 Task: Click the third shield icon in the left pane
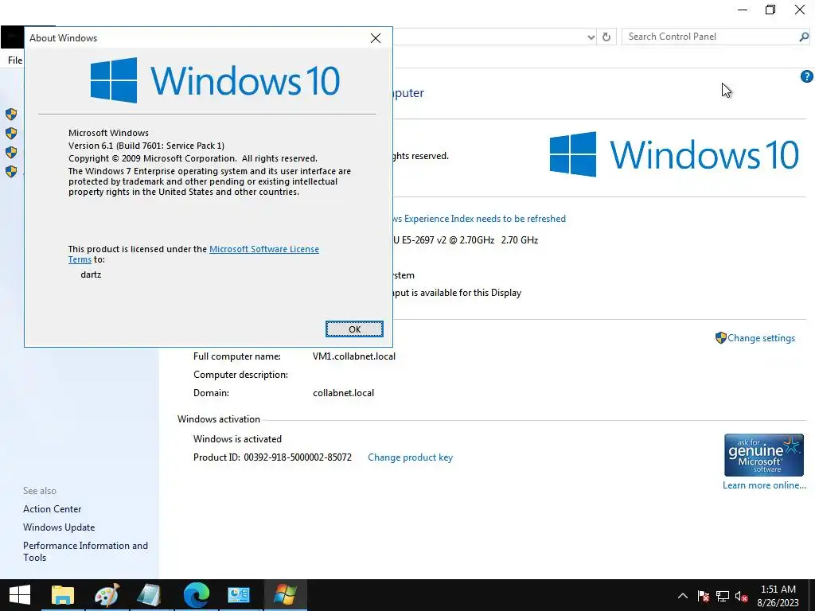(11, 152)
